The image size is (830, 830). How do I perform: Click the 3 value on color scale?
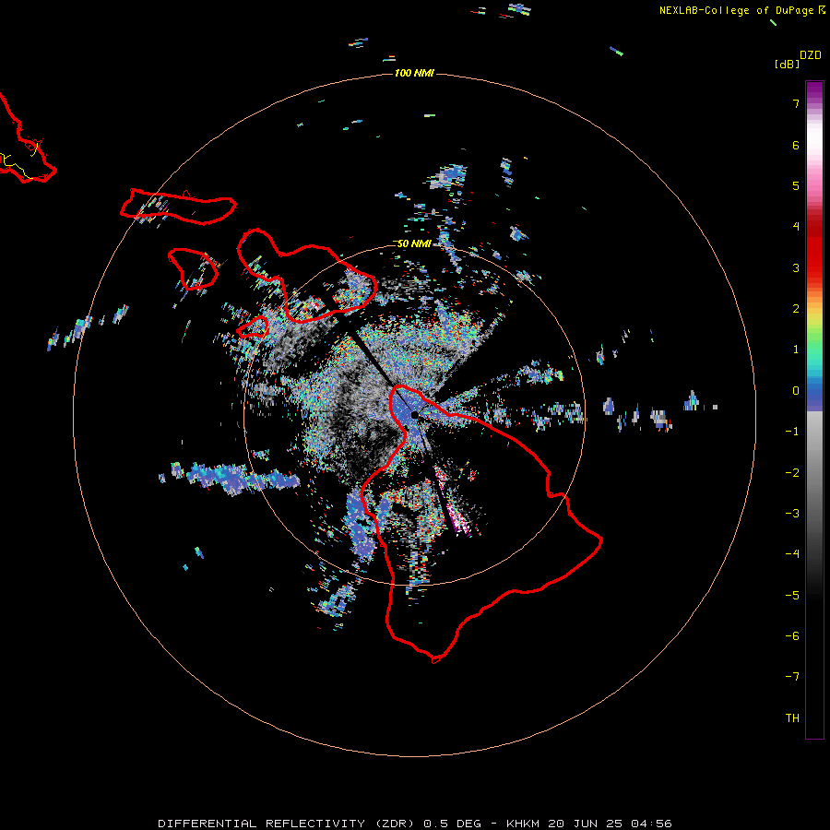(x=796, y=267)
